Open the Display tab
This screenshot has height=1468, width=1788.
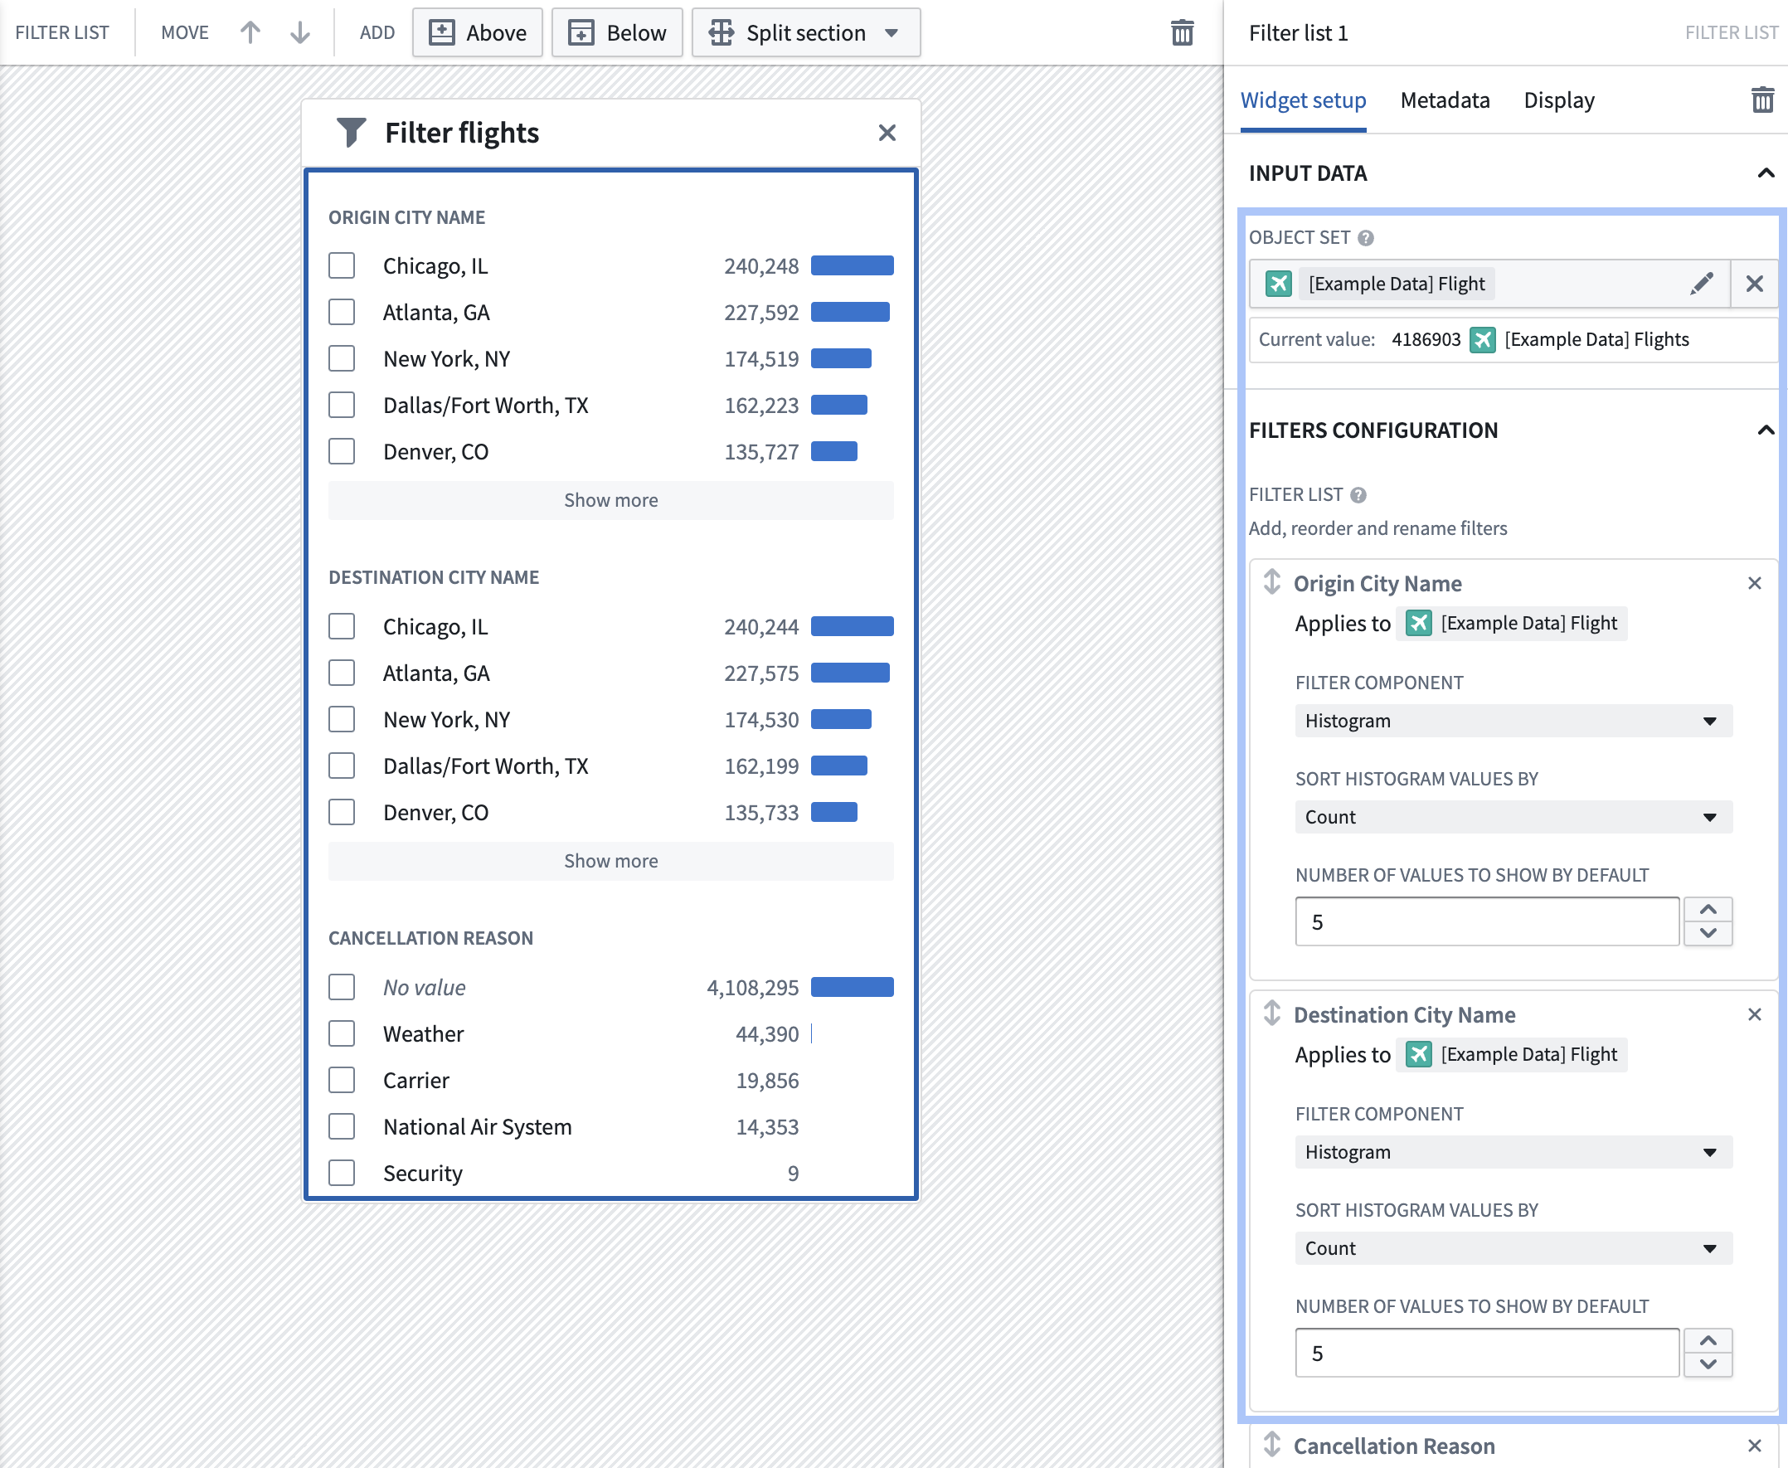(x=1559, y=100)
